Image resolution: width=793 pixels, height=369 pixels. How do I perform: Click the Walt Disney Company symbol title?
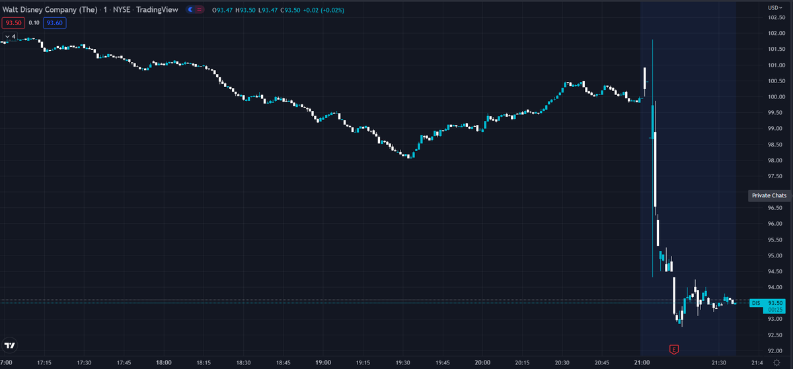point(50,10)
